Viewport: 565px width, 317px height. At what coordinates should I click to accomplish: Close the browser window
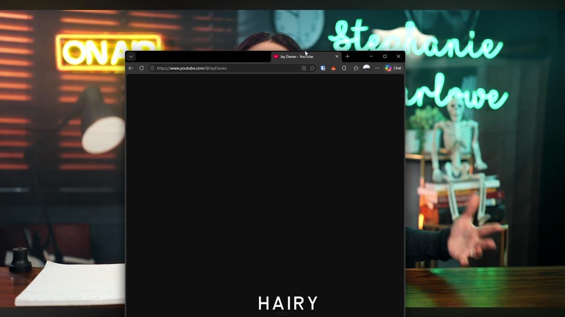pos(398,56)
